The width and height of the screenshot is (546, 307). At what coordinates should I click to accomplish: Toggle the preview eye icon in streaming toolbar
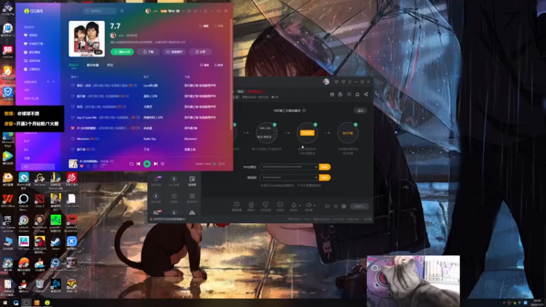coord(335,207)
